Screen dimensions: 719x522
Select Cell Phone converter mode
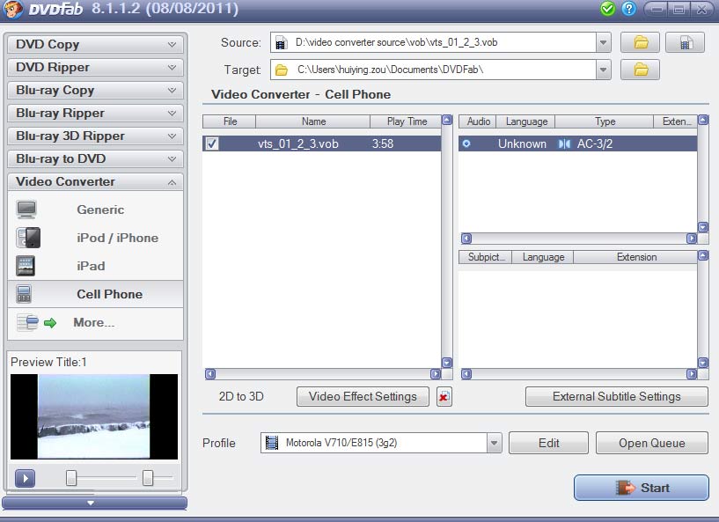click(110, 294)
